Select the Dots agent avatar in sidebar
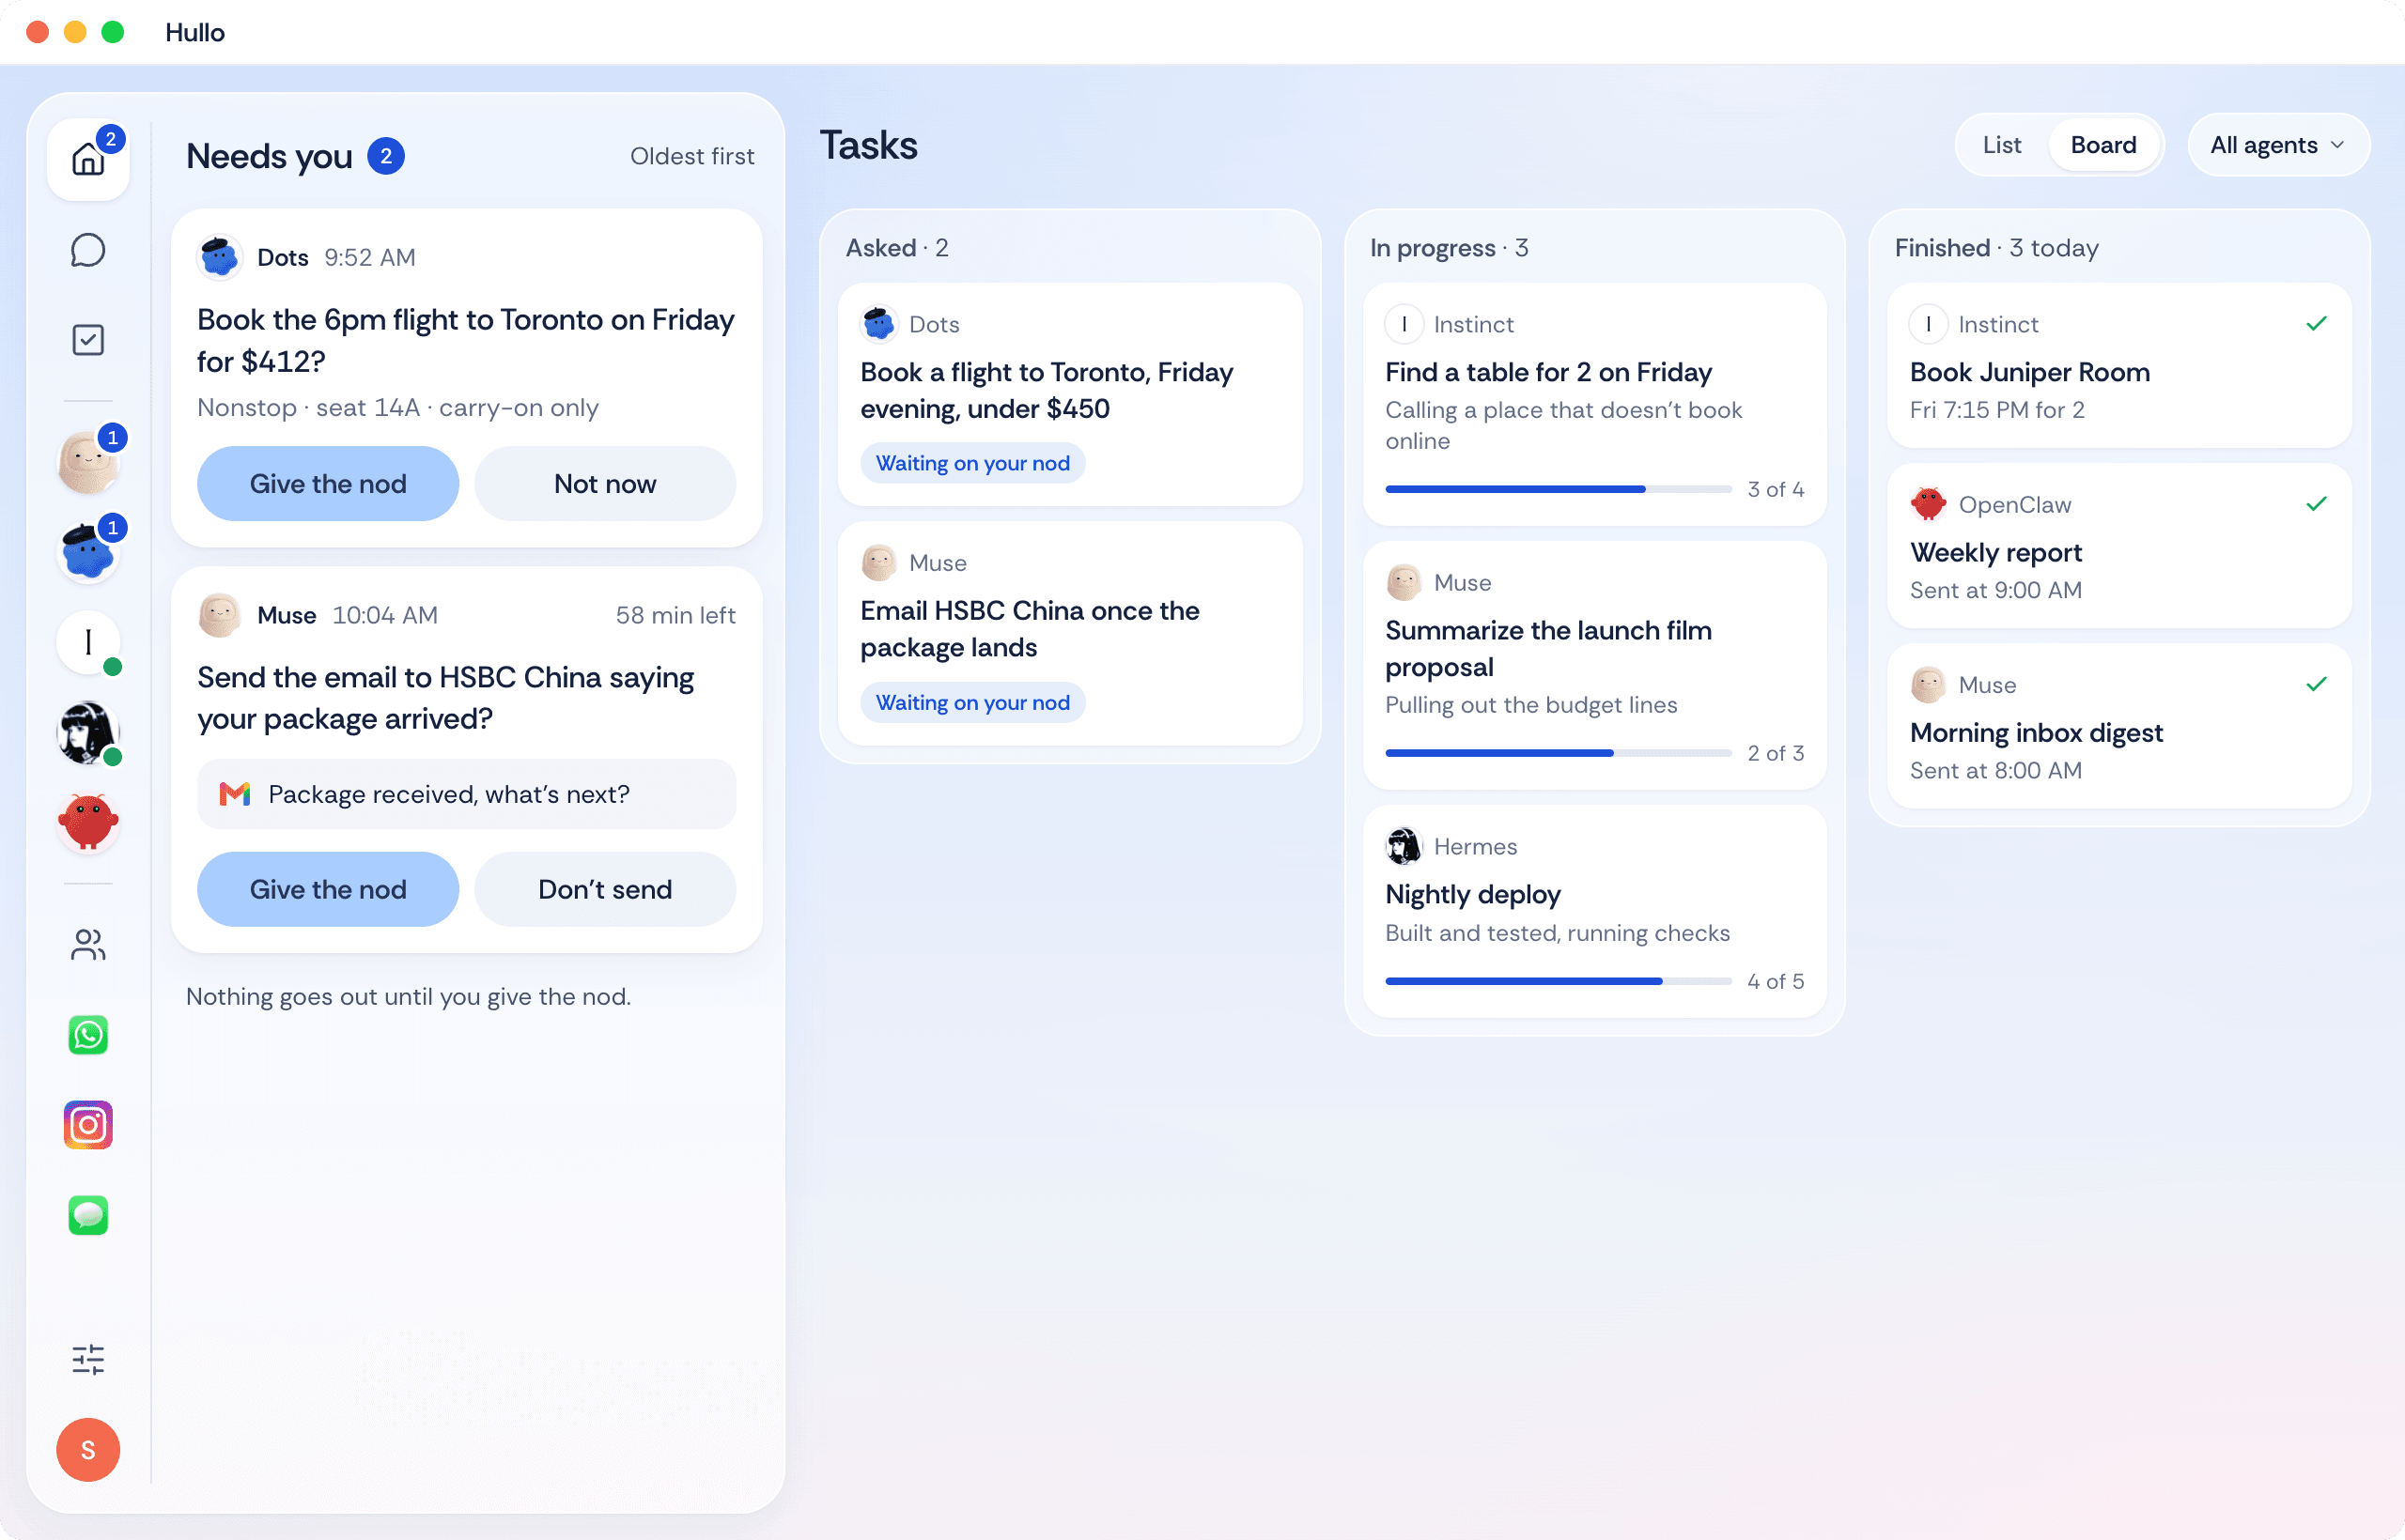This screenshot has width=2405, height=1540. 88,552
